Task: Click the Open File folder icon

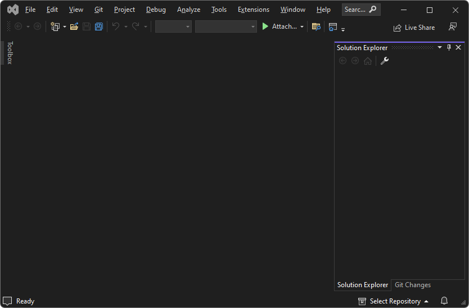Action: click(74, 26)
